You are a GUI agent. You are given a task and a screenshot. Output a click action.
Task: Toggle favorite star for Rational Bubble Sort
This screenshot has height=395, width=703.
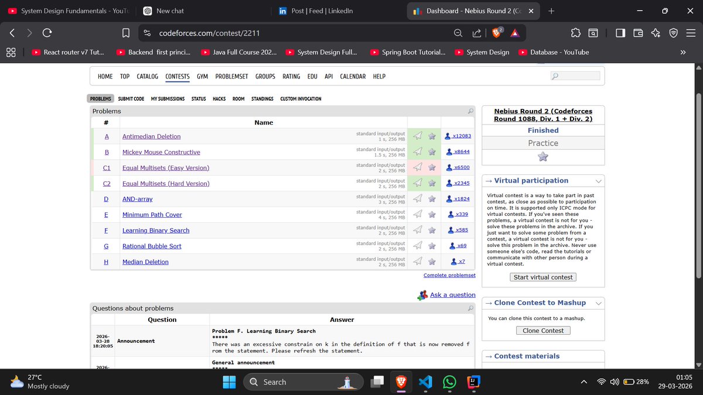tap(432, 246)
